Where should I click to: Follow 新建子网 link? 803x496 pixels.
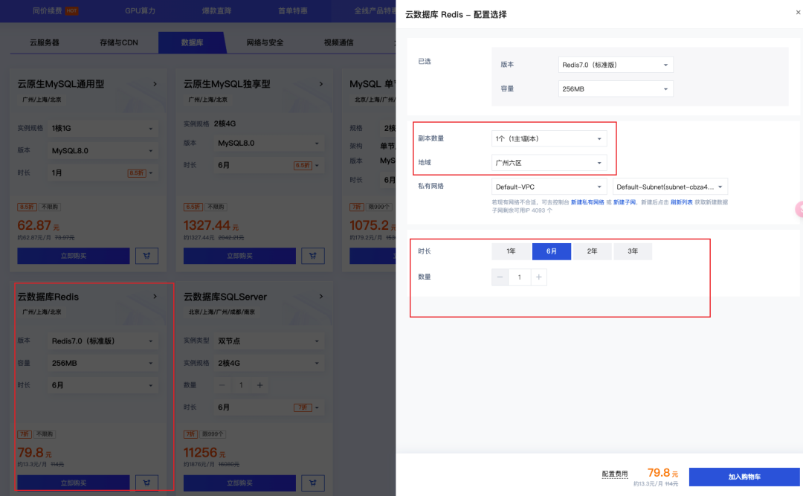(625, 202)
